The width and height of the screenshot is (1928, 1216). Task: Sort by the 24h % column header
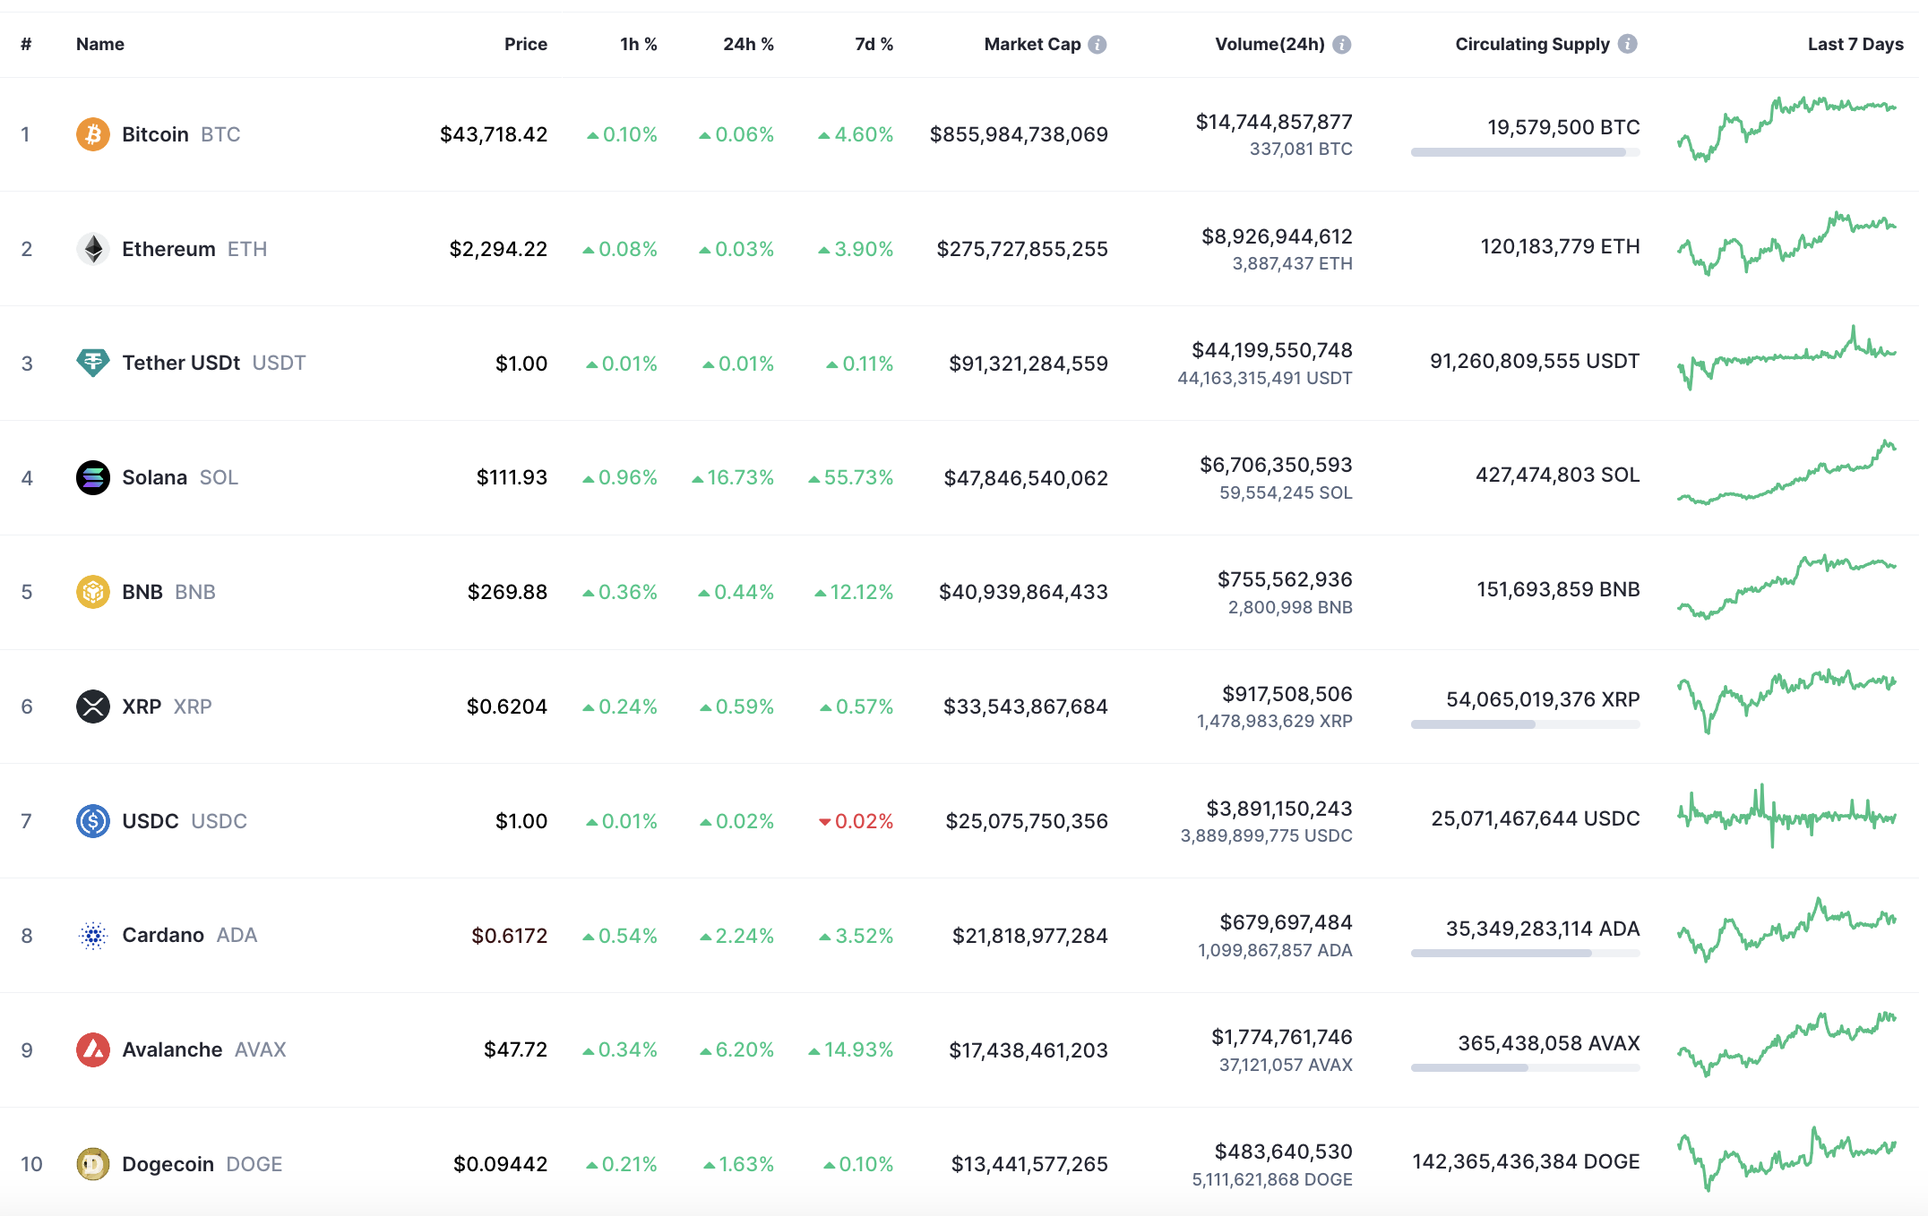748,45
